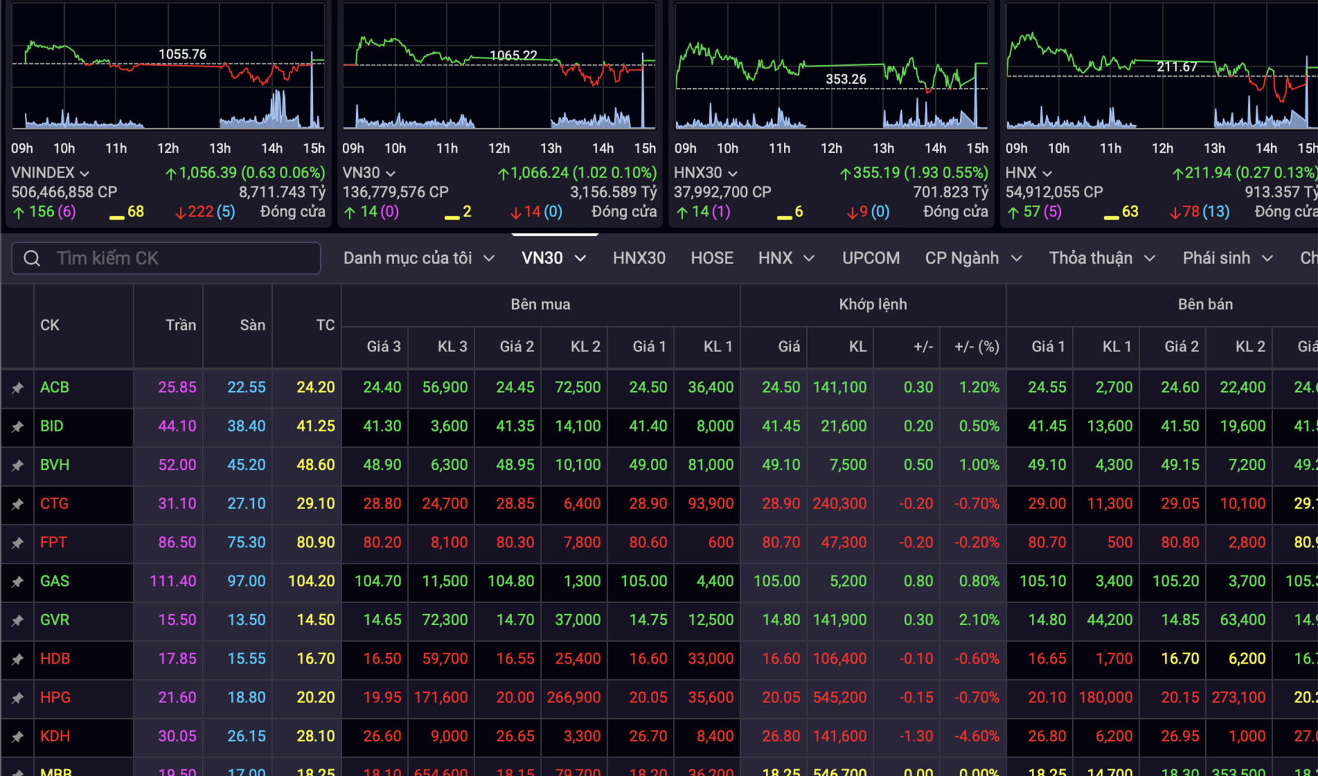Switch to the HNX30 tab
The image size is (1318, 776).
(639, 258)
